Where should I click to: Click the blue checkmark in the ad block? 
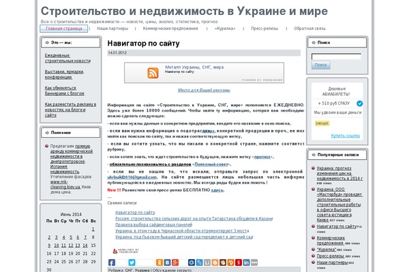coord(359,103)
